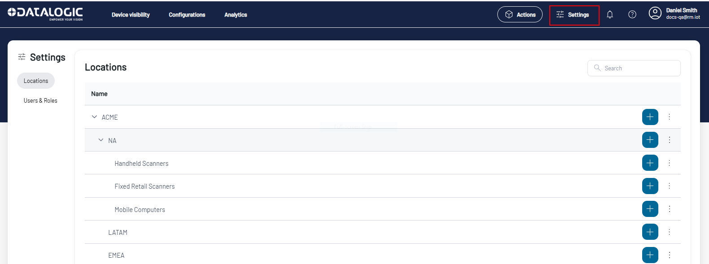This screenshot has height=264, width=709.
Task: Open the Device visibility menu
Action: 130,15
